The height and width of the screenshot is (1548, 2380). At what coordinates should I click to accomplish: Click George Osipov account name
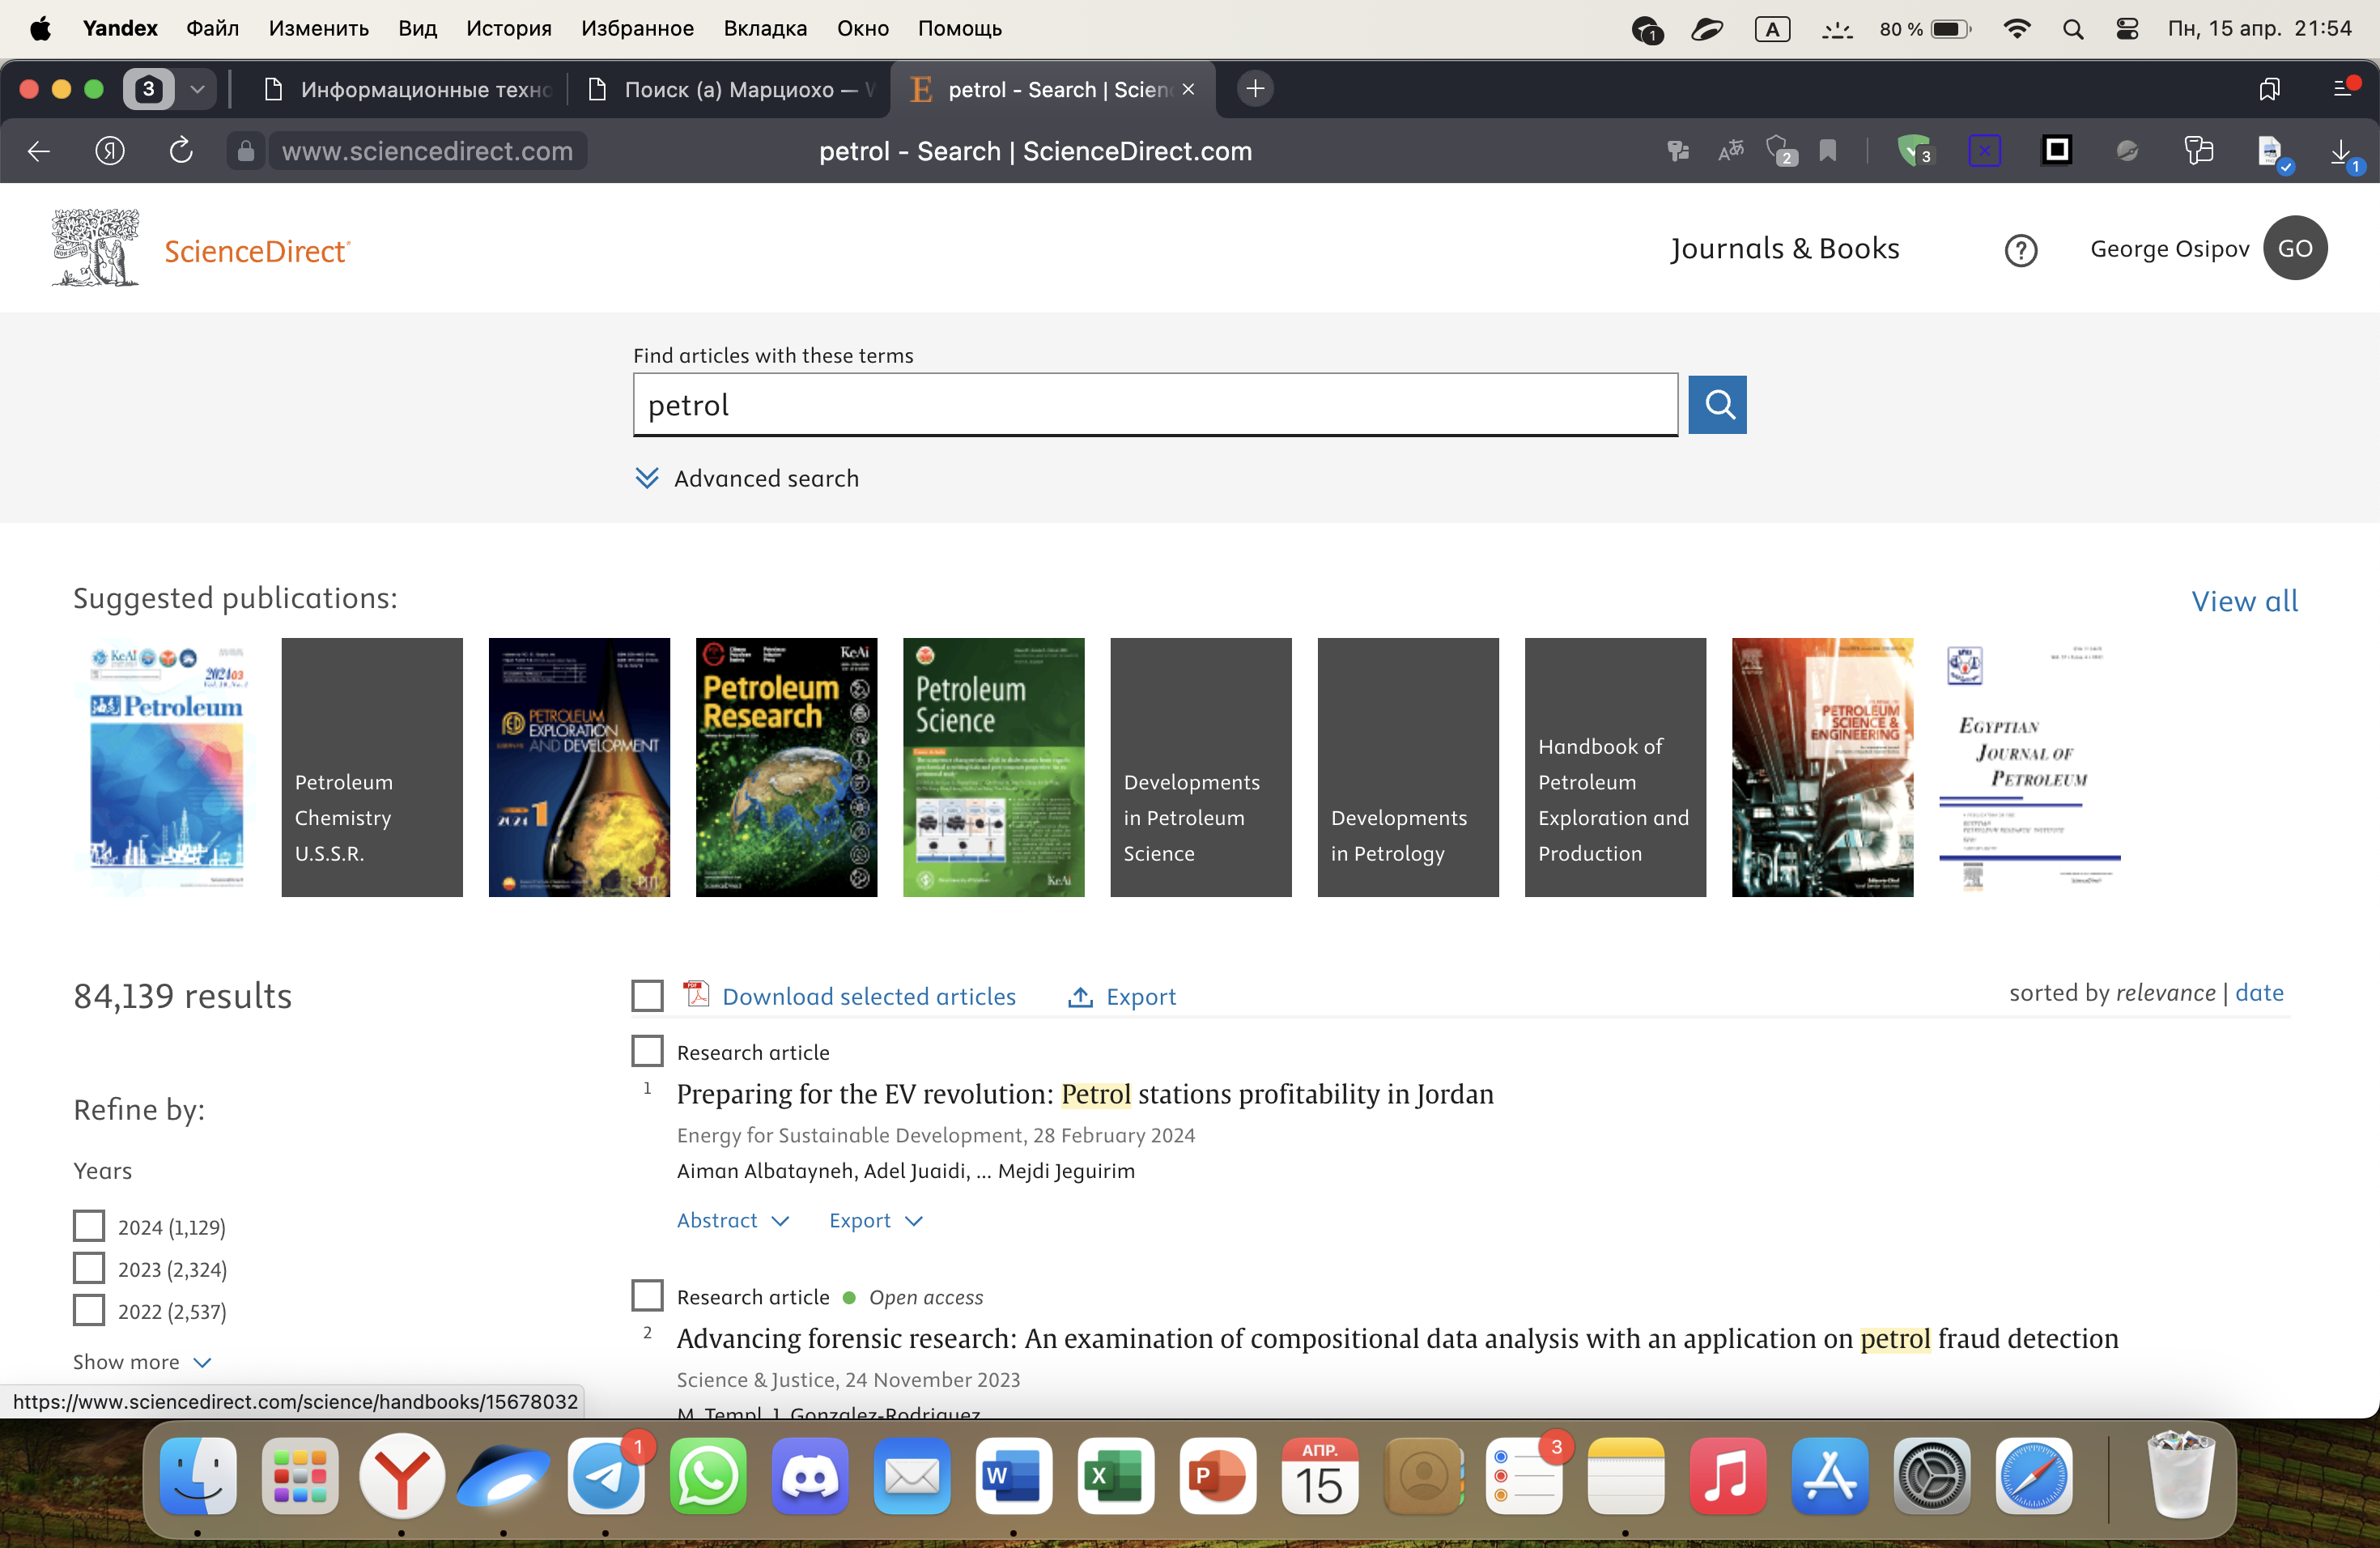[2169, 249]
